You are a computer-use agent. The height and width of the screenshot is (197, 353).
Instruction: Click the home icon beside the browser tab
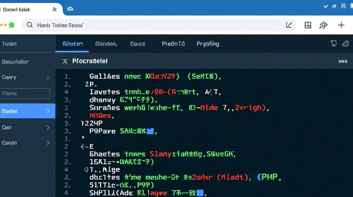click(70, 9)
